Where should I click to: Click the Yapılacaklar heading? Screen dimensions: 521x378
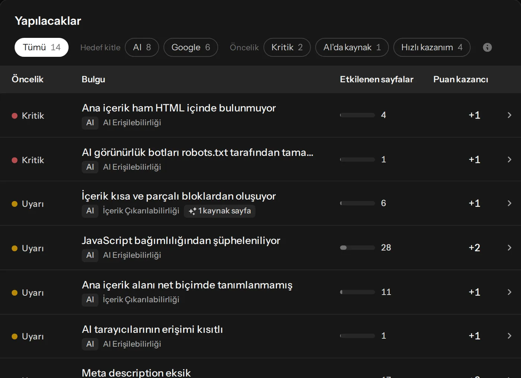48,21
